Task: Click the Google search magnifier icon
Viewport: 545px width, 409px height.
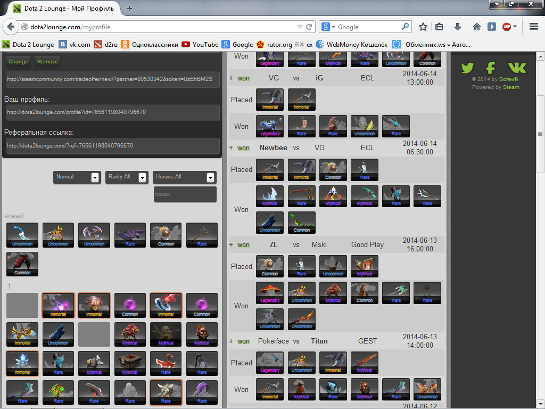Action: pyautogui.click(x=405, y=27)
